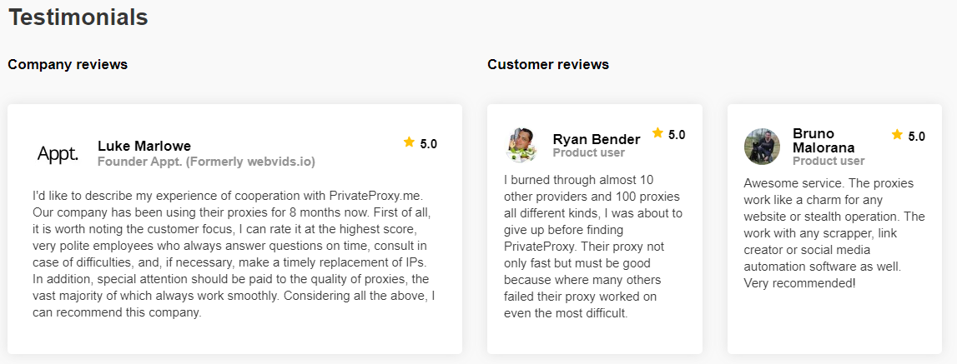Click 'Product user' label under Ryan Bender

pyautogui.click(x=588, y=153)
